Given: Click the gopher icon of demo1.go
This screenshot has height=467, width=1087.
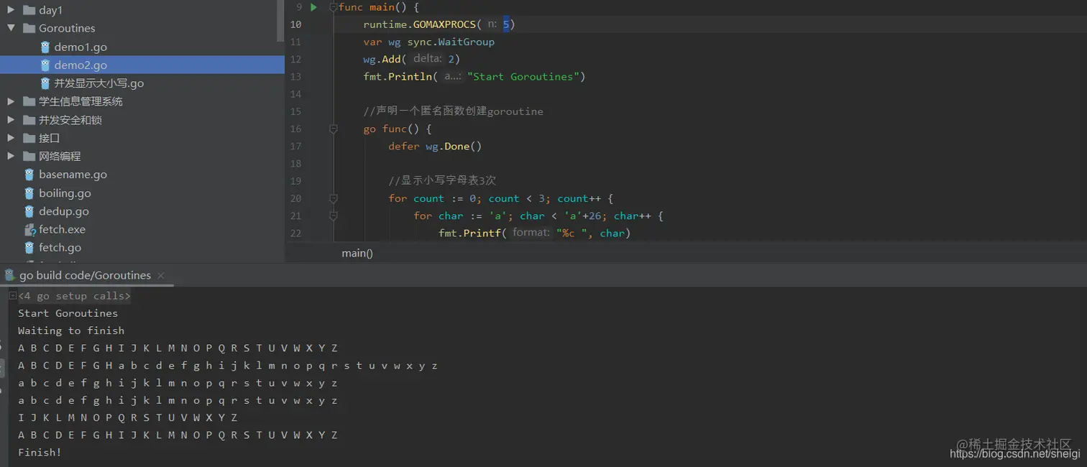Looking at the screenshot, I should pos(45,47).
